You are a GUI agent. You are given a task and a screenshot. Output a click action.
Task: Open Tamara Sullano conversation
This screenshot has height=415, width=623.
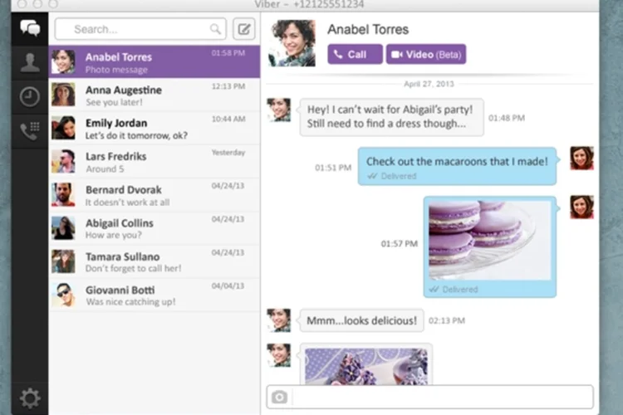tap(155, 261)
